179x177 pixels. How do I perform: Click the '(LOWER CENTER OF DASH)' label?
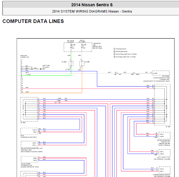click(x=30, y=167)
